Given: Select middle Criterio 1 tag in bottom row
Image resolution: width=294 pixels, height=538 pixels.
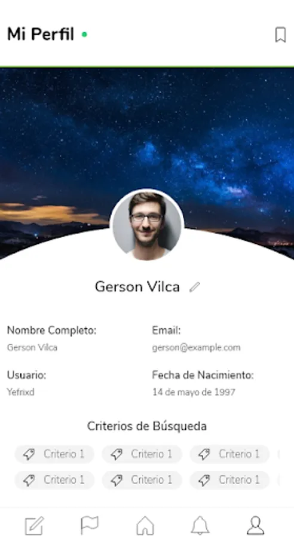Looking at the screenshot, I should (x=142, y=479).
